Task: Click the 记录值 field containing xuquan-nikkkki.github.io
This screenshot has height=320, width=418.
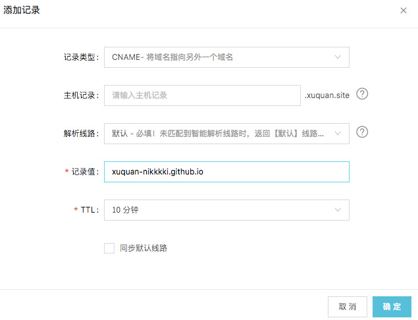Action: tap(226, 172)
